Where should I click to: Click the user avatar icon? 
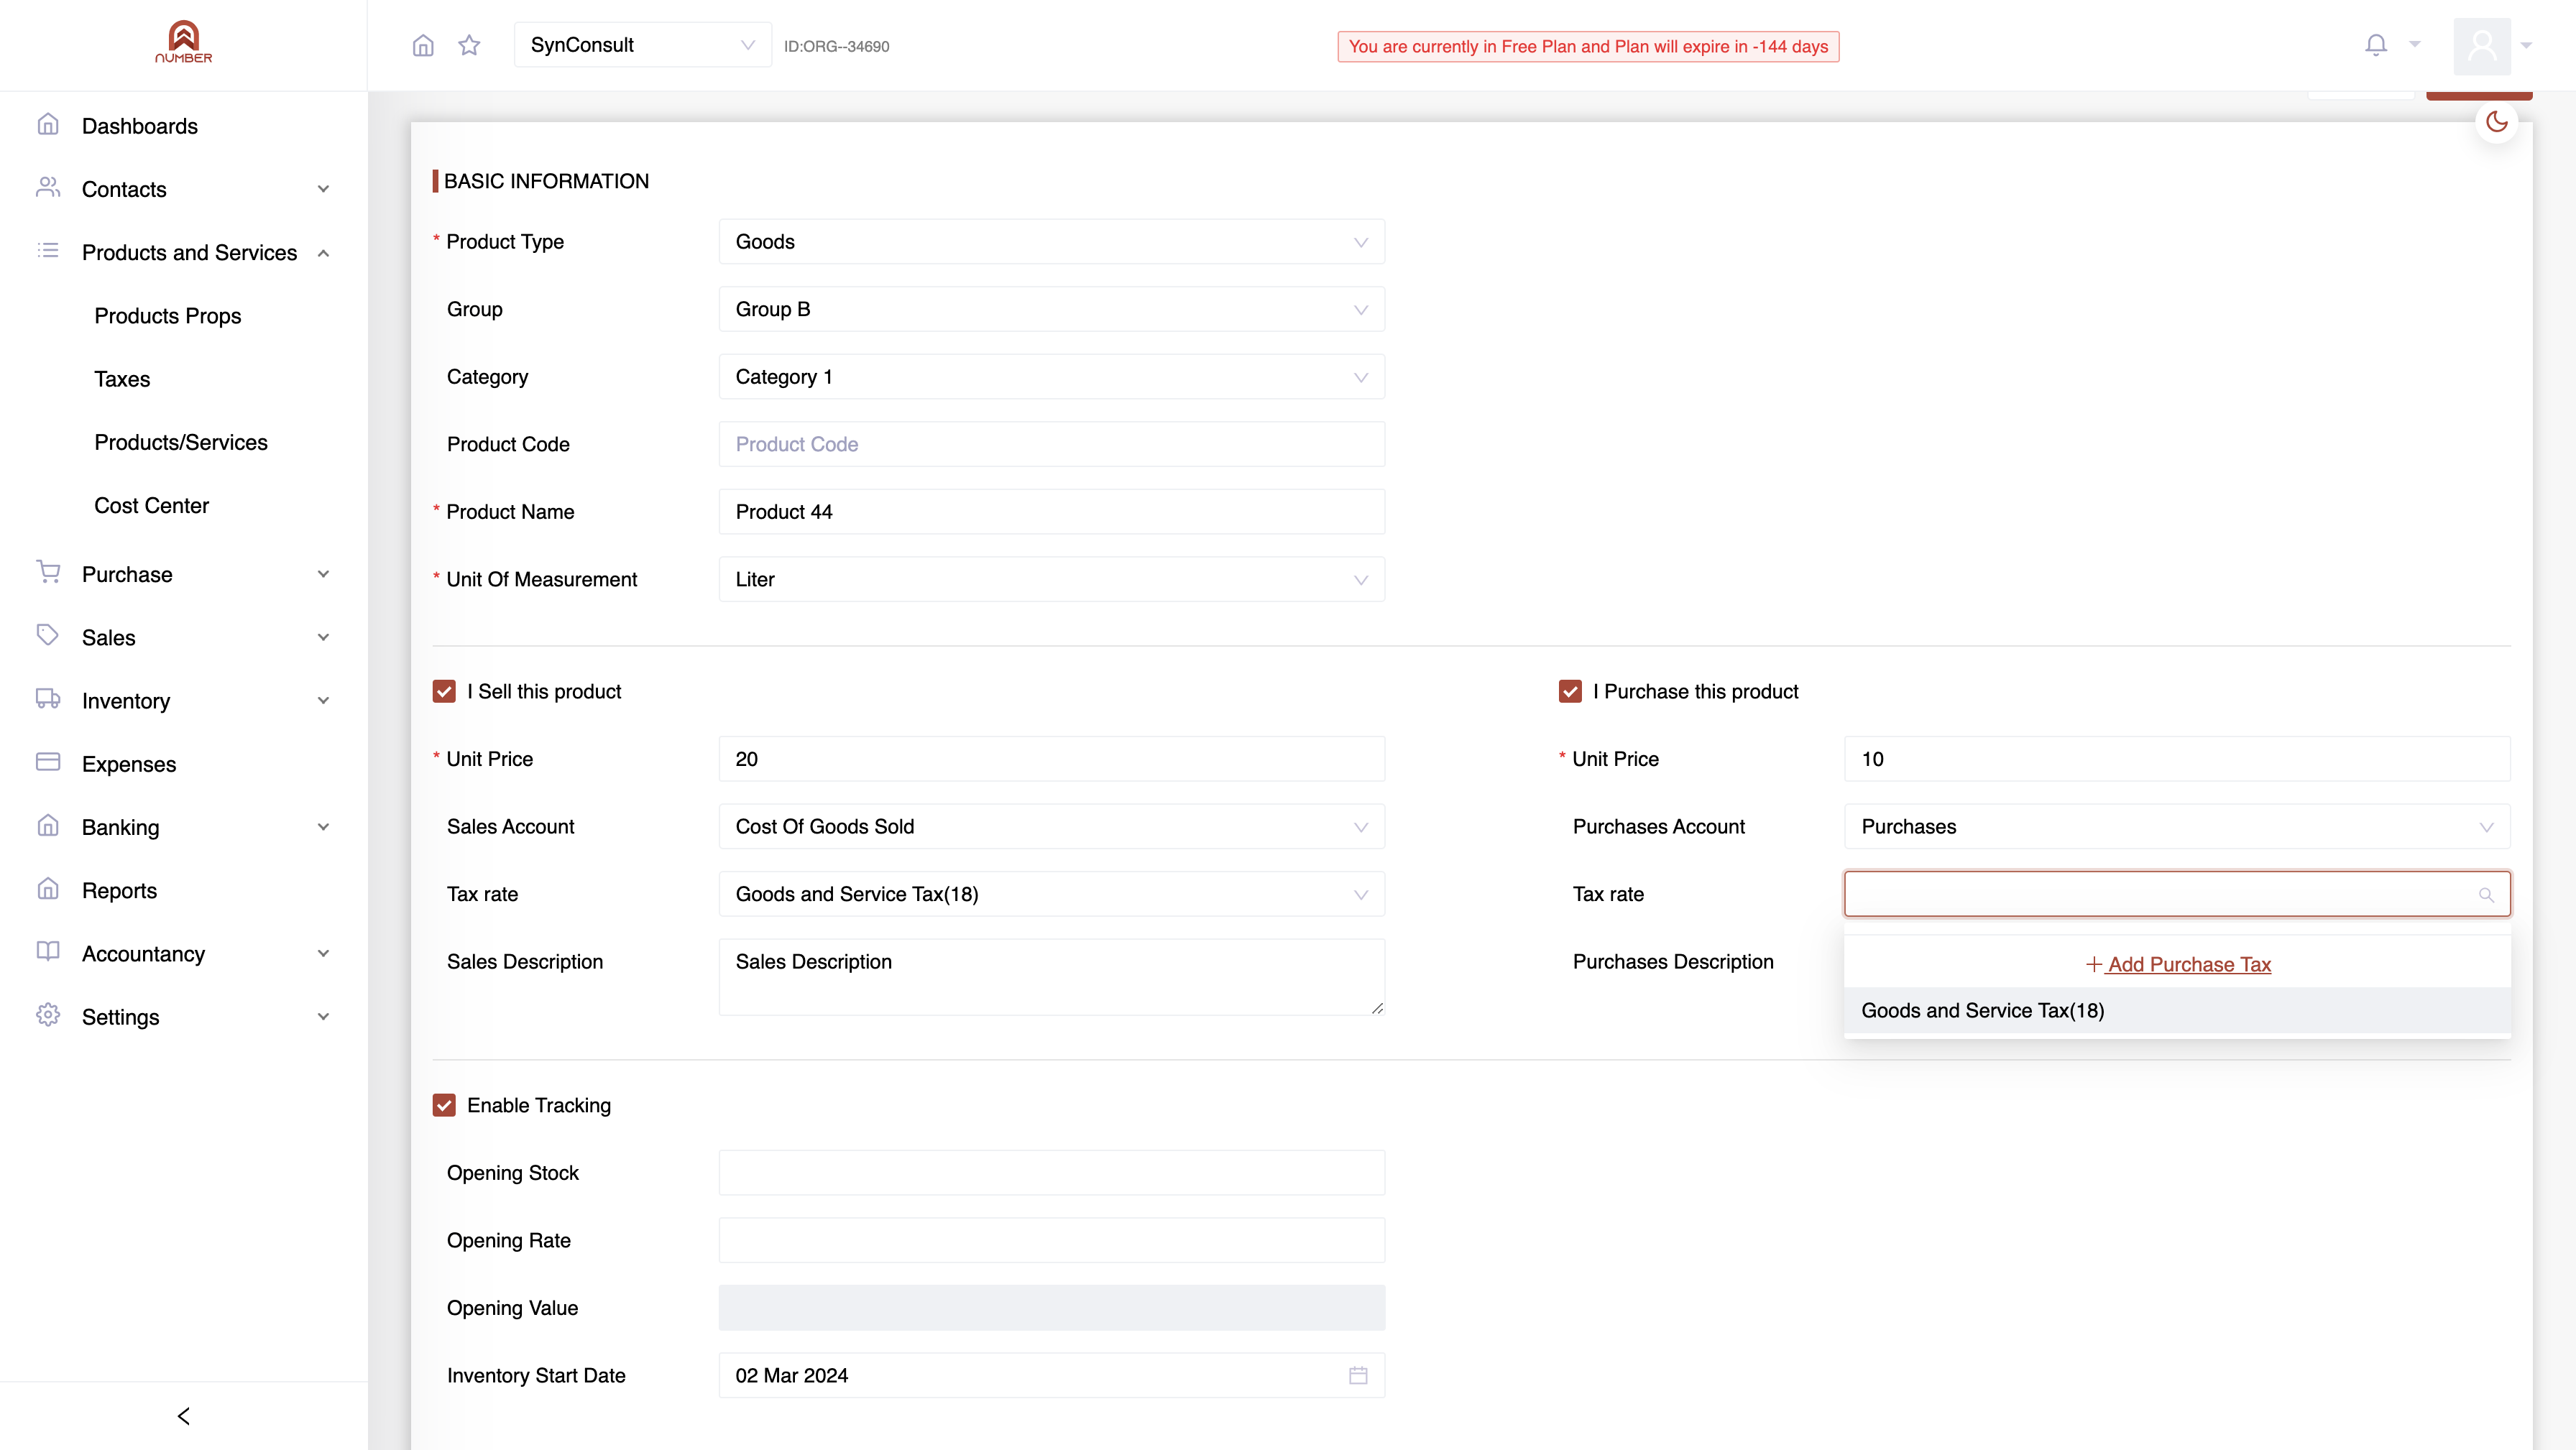pyautogui.click(x=2482, y=46)
